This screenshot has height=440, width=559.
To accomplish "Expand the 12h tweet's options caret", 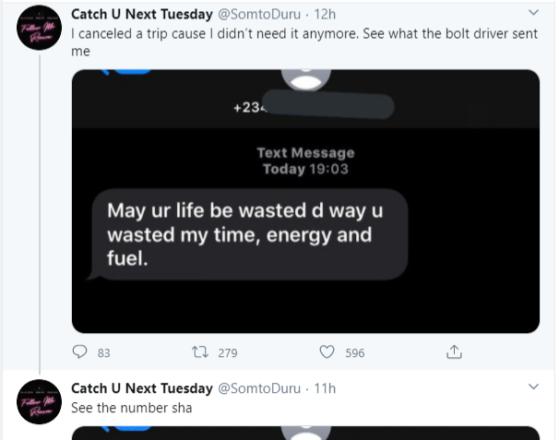I will [532, 13].
